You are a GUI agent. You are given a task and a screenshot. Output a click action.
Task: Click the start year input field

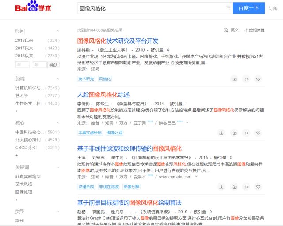click(x=23, y=65)
